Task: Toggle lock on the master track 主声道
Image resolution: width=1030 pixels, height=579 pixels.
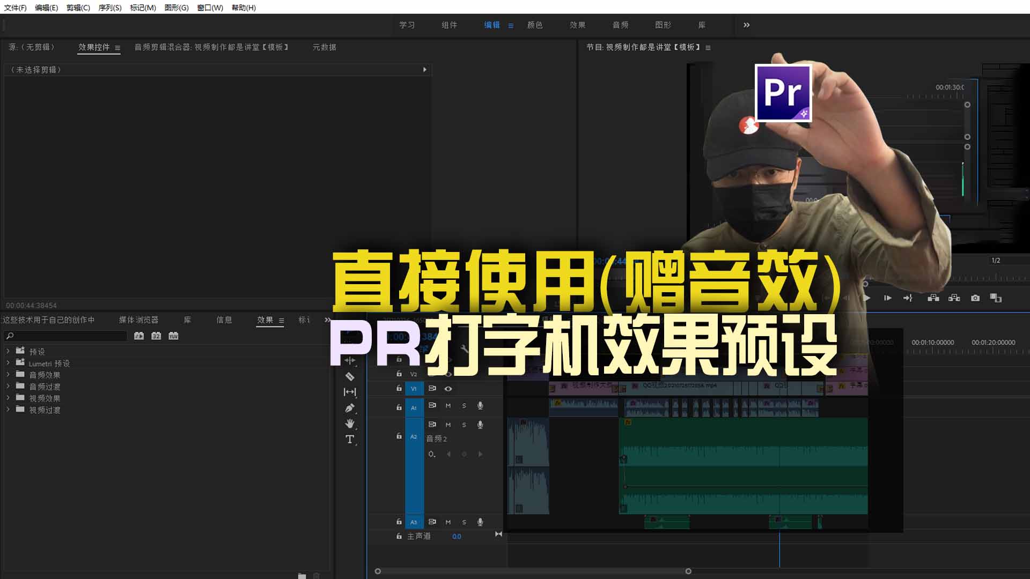Action: click(399, 536)
